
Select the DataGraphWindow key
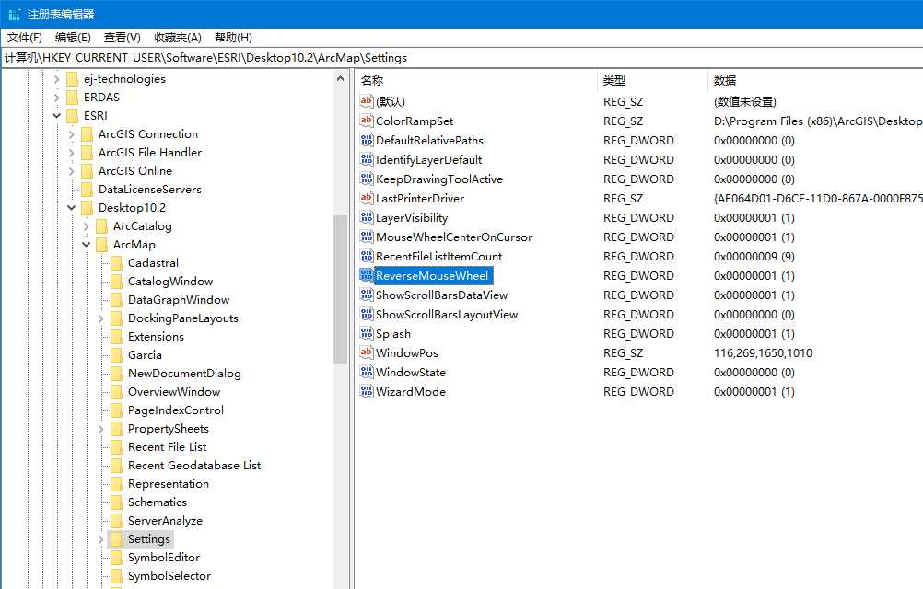[179, 300]
